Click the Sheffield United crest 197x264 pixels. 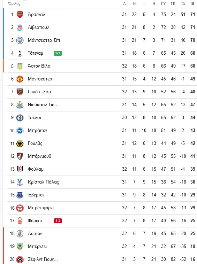(20, 259)
